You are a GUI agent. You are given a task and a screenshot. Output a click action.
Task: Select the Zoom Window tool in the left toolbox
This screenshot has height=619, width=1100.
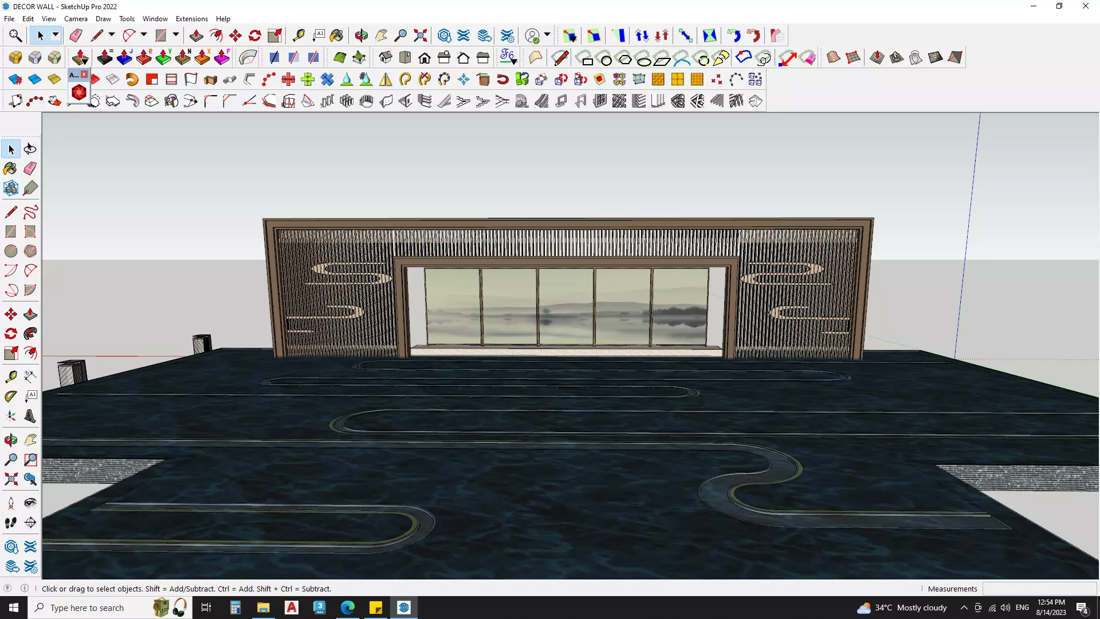pos(30,460)
